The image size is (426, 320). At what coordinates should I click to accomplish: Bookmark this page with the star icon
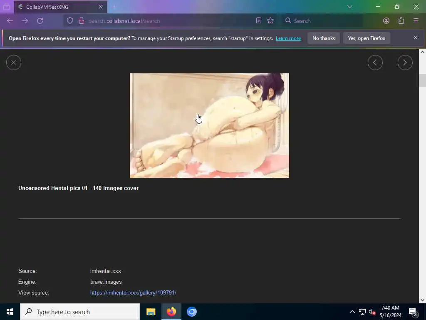270,21
